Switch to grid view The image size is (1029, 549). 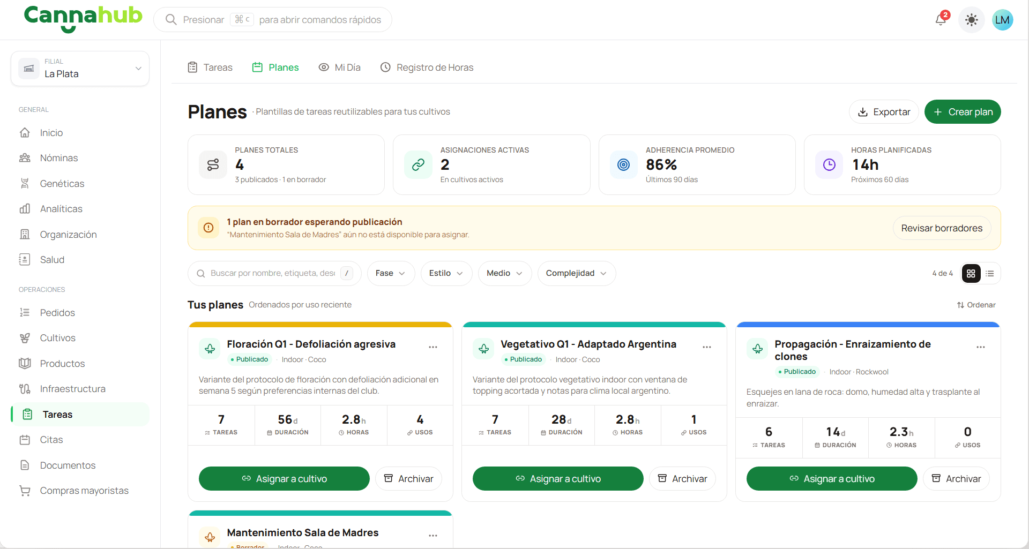click(971, 274)
